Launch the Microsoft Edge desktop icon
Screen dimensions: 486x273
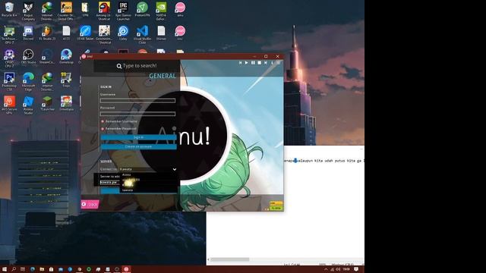click(28, 81)
